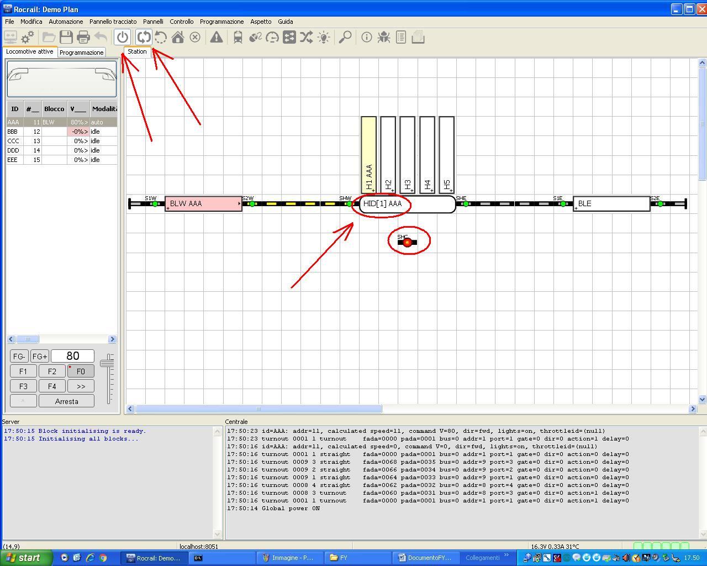
Task: Open the speedometer gauge icon
Action: coord(272,38)
